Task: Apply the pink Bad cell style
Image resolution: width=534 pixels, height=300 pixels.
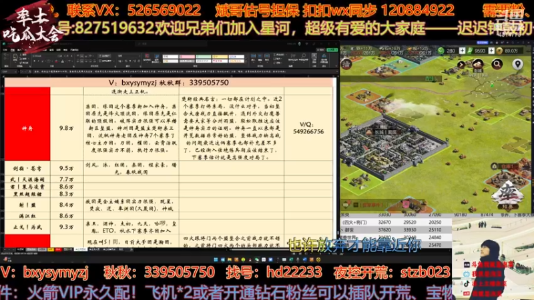Action: tap(187, 57)
